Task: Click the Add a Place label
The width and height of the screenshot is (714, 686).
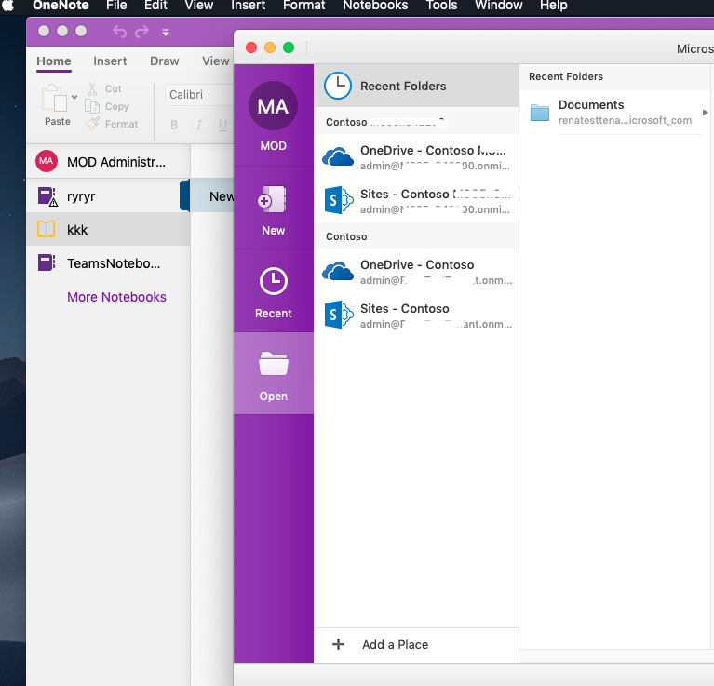Action: pos(396,644)
